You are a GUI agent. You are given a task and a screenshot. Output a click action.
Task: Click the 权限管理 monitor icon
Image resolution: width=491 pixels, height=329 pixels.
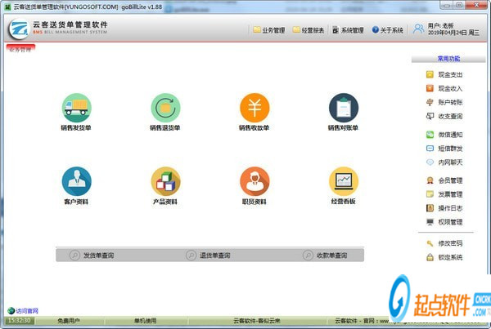point(430,222)
